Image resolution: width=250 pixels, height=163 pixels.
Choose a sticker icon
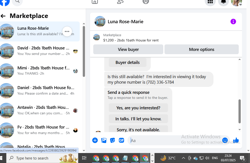[x=112, y=140]
